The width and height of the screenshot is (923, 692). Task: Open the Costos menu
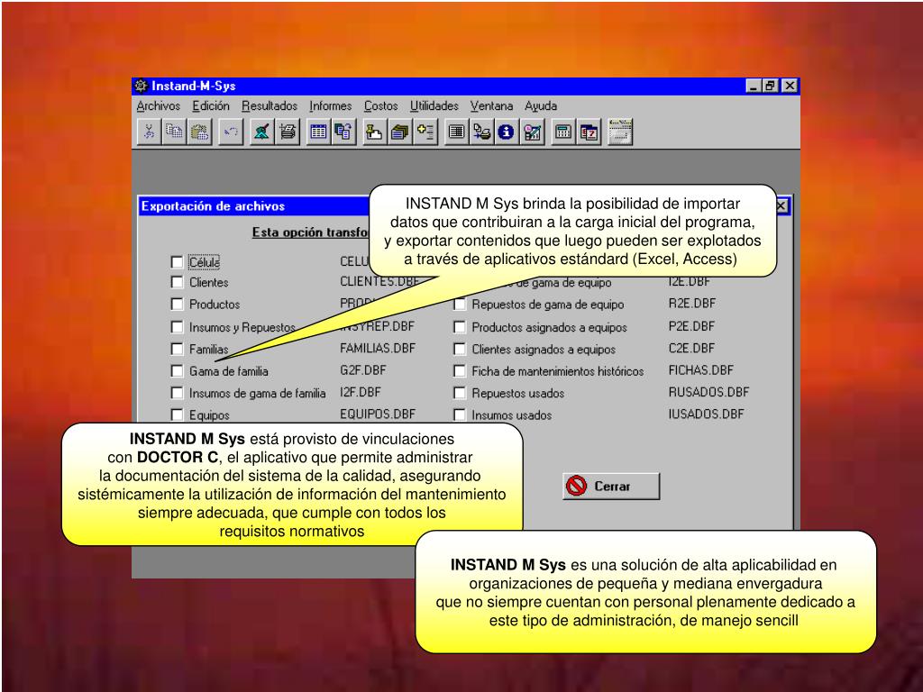pos(381,106)
